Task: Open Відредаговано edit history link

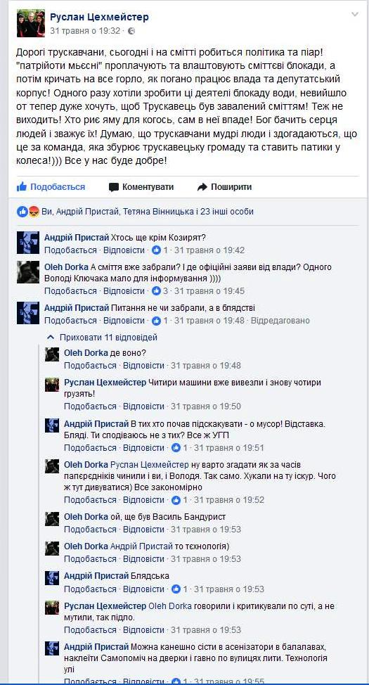Action: coord(283,320)
